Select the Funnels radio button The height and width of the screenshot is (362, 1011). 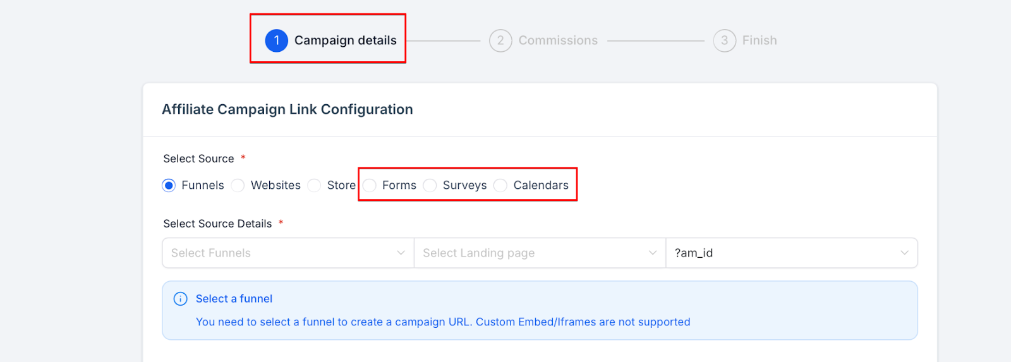click(169, 185)
